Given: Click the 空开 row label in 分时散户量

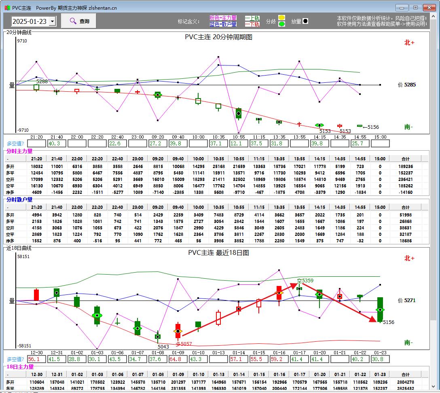Looking at the screenshot, I should [10, 228].
